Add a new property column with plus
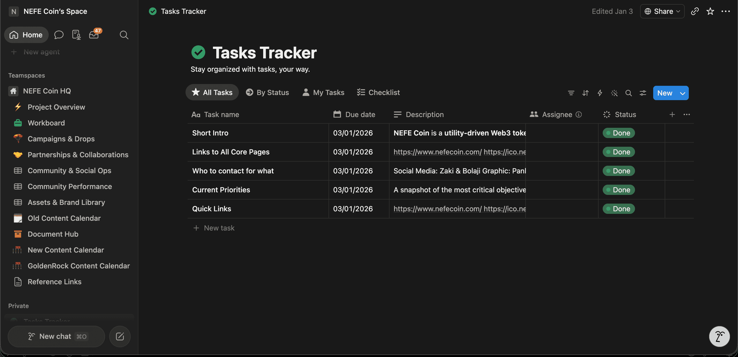 pos(672,114)
